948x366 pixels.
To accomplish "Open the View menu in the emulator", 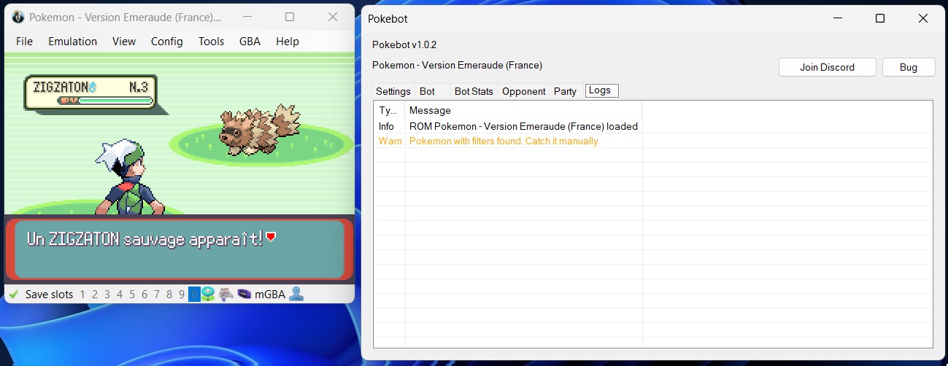I will pos(124,42).
